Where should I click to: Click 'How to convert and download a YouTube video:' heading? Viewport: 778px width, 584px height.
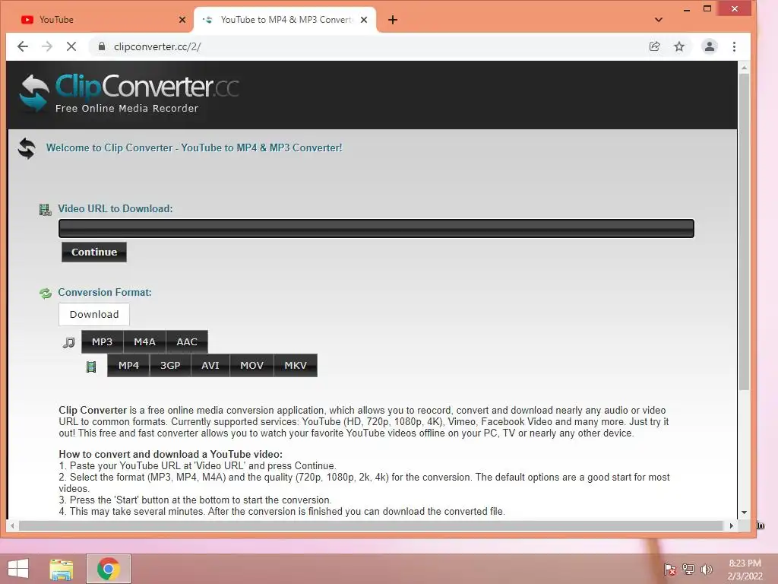[171, 455]
